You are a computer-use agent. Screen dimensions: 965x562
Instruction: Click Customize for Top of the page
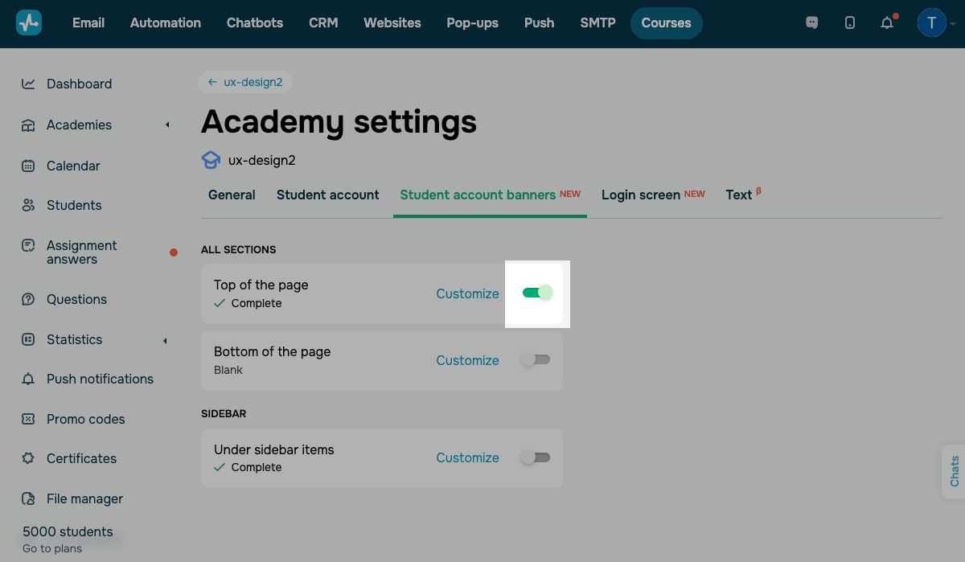pos(467,293)
